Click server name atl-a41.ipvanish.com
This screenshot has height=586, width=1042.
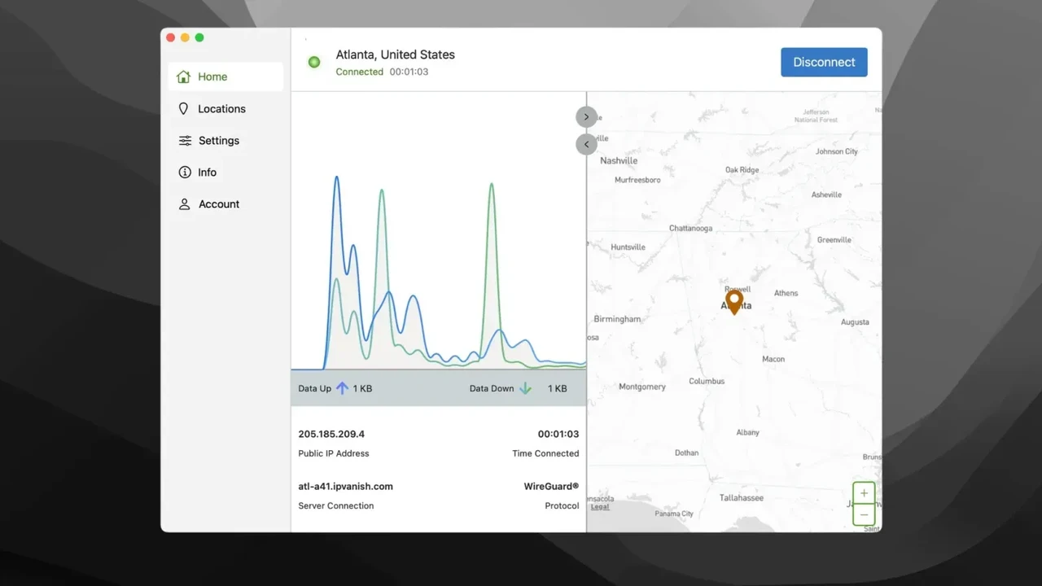pos(345,486)
